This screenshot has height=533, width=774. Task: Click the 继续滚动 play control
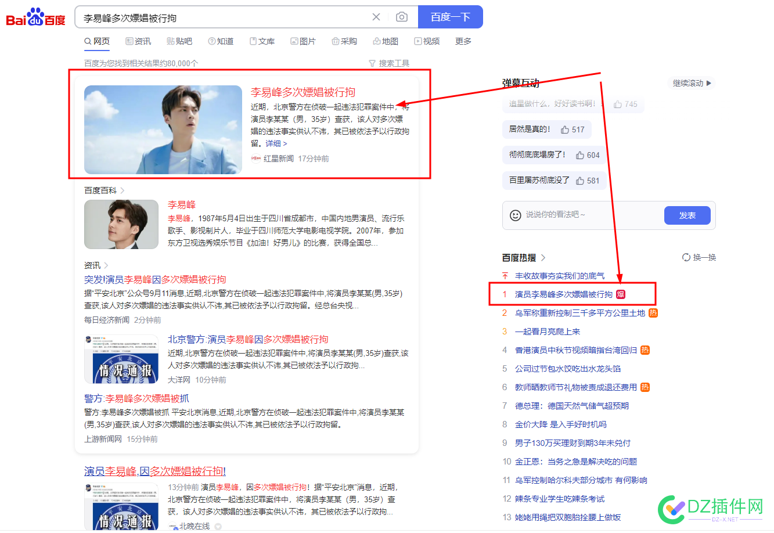click(691, 83)
